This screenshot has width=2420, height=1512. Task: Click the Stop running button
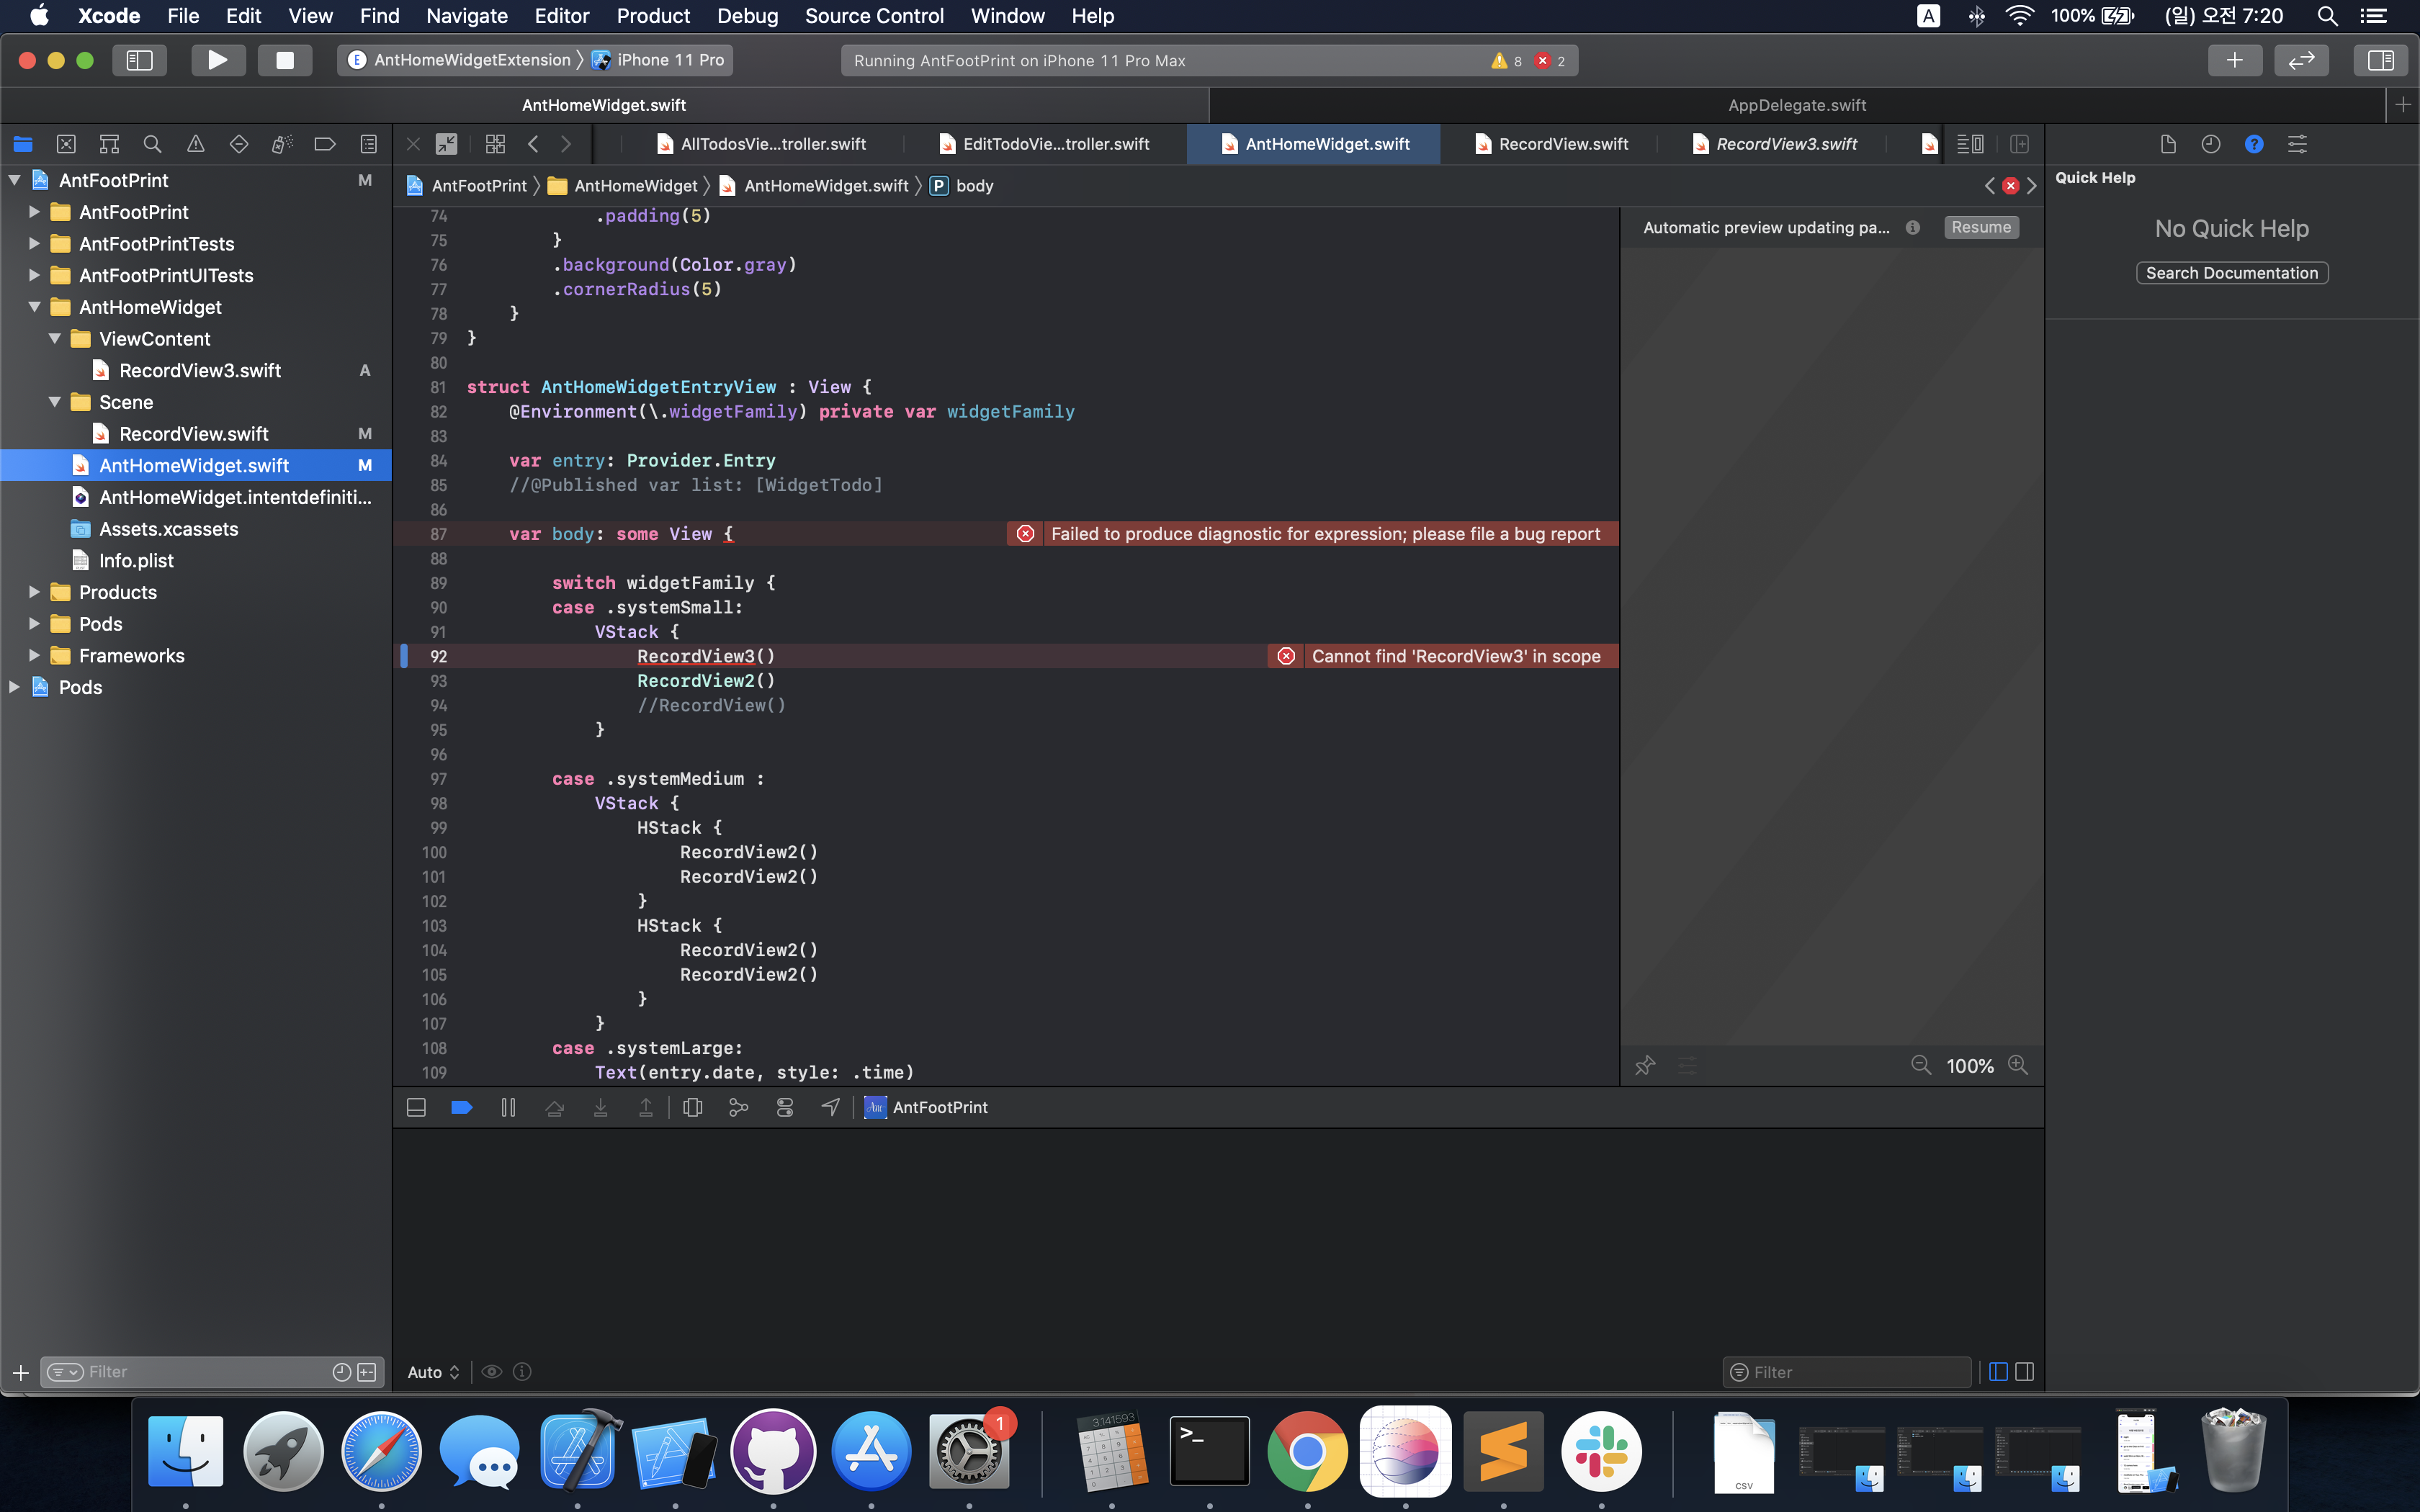click(x=285, y=60)
